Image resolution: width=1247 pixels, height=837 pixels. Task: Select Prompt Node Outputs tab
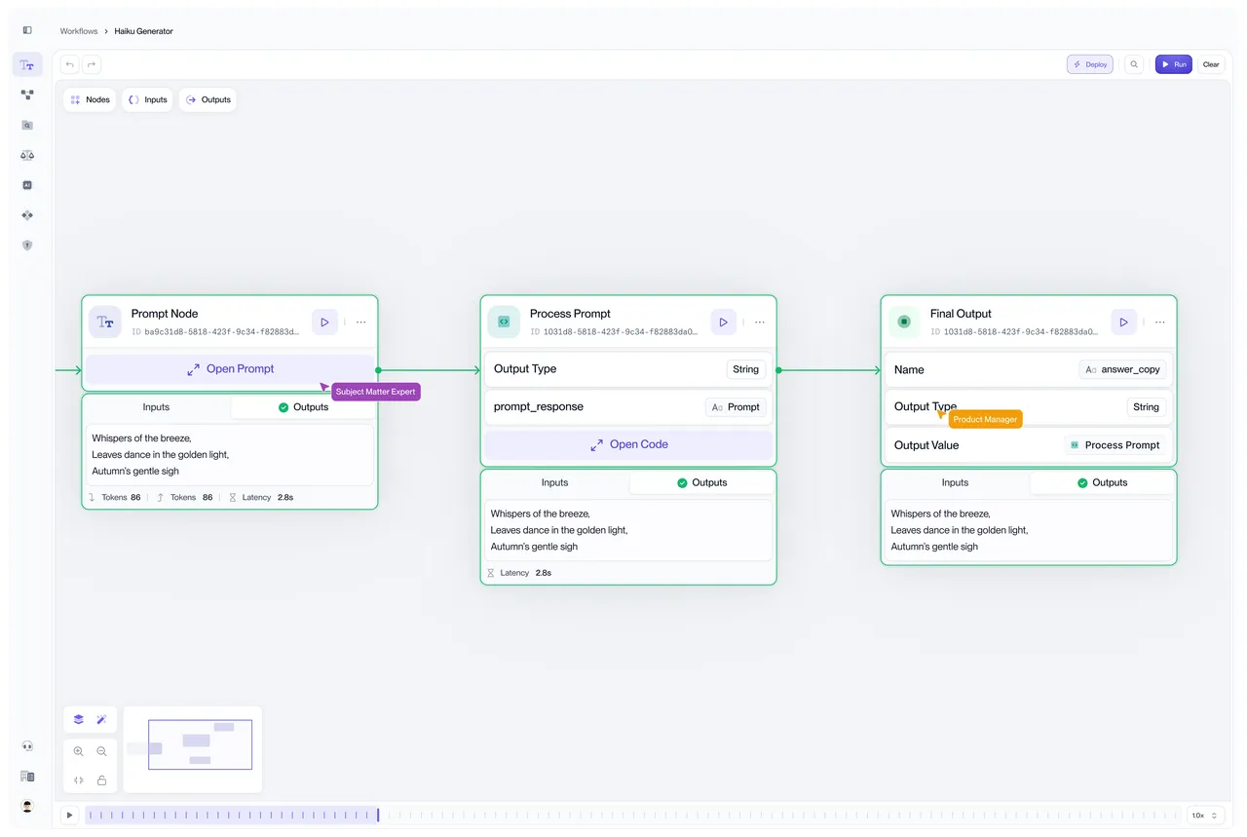(303, 407)
